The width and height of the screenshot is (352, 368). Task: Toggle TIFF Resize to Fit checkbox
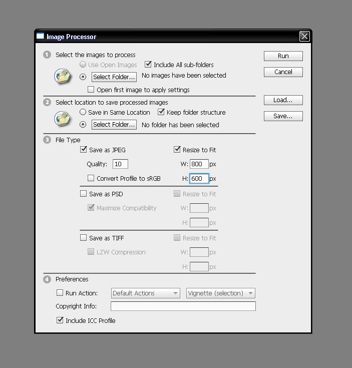click(177, 238)
